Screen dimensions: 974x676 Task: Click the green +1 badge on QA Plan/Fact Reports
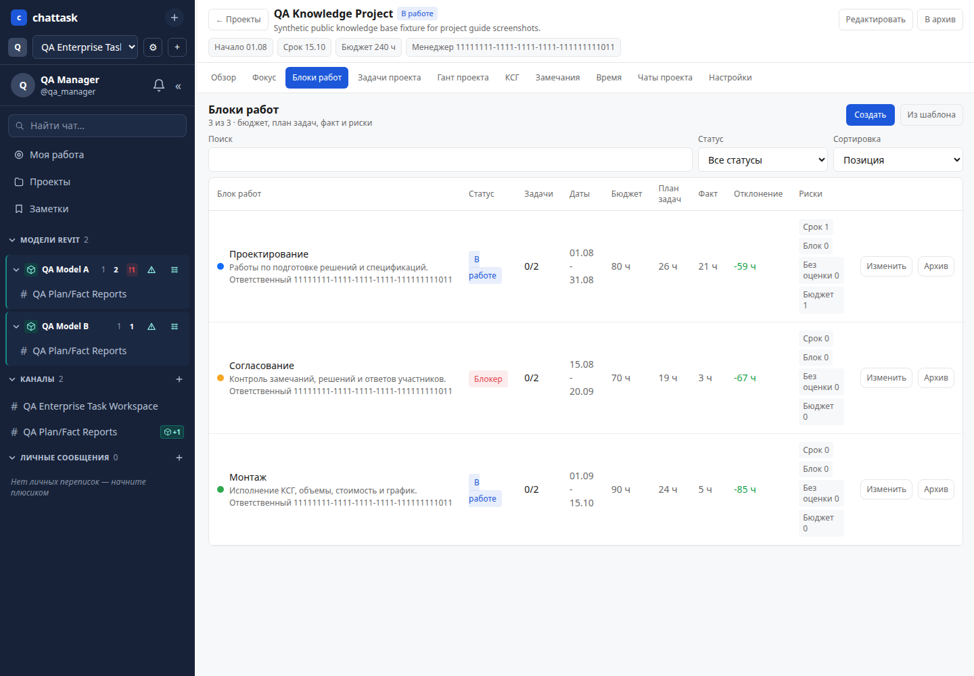pyautogui.click(x=172, y=432)
